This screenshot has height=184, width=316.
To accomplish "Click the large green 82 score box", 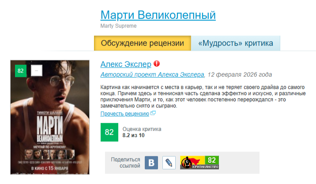I will click(x=109, y=132).
